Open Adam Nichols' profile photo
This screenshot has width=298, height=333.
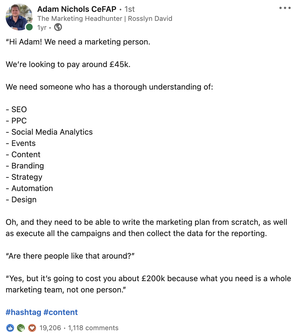click(x=19, y=17)
